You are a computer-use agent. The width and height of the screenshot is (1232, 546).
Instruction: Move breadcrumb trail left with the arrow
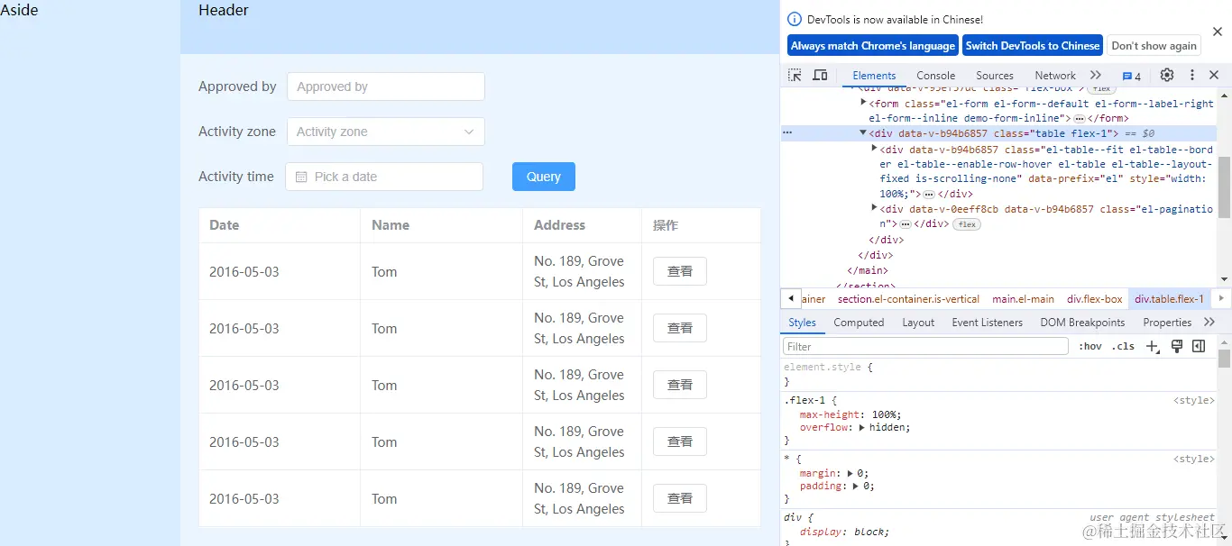pyautogui.click(x=791, y=299)
